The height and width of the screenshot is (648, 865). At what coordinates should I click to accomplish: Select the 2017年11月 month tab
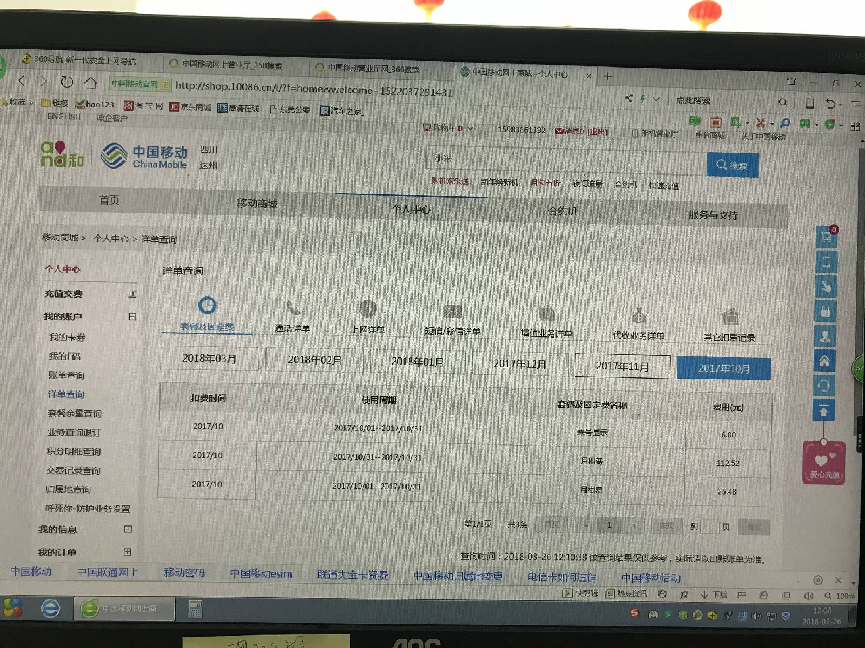tap(622, 366)
